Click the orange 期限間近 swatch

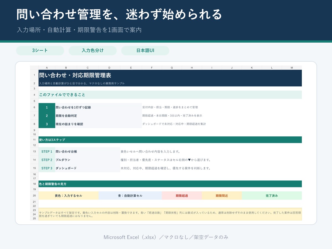222,196
